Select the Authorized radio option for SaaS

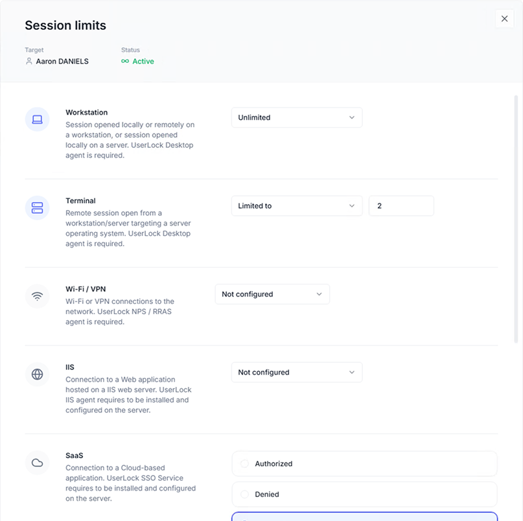click(x=244, y=464)
